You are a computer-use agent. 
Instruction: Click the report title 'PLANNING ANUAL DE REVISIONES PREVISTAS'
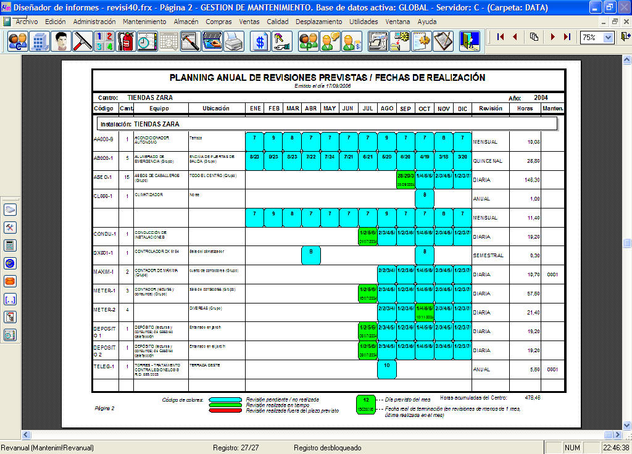[327, 77]
